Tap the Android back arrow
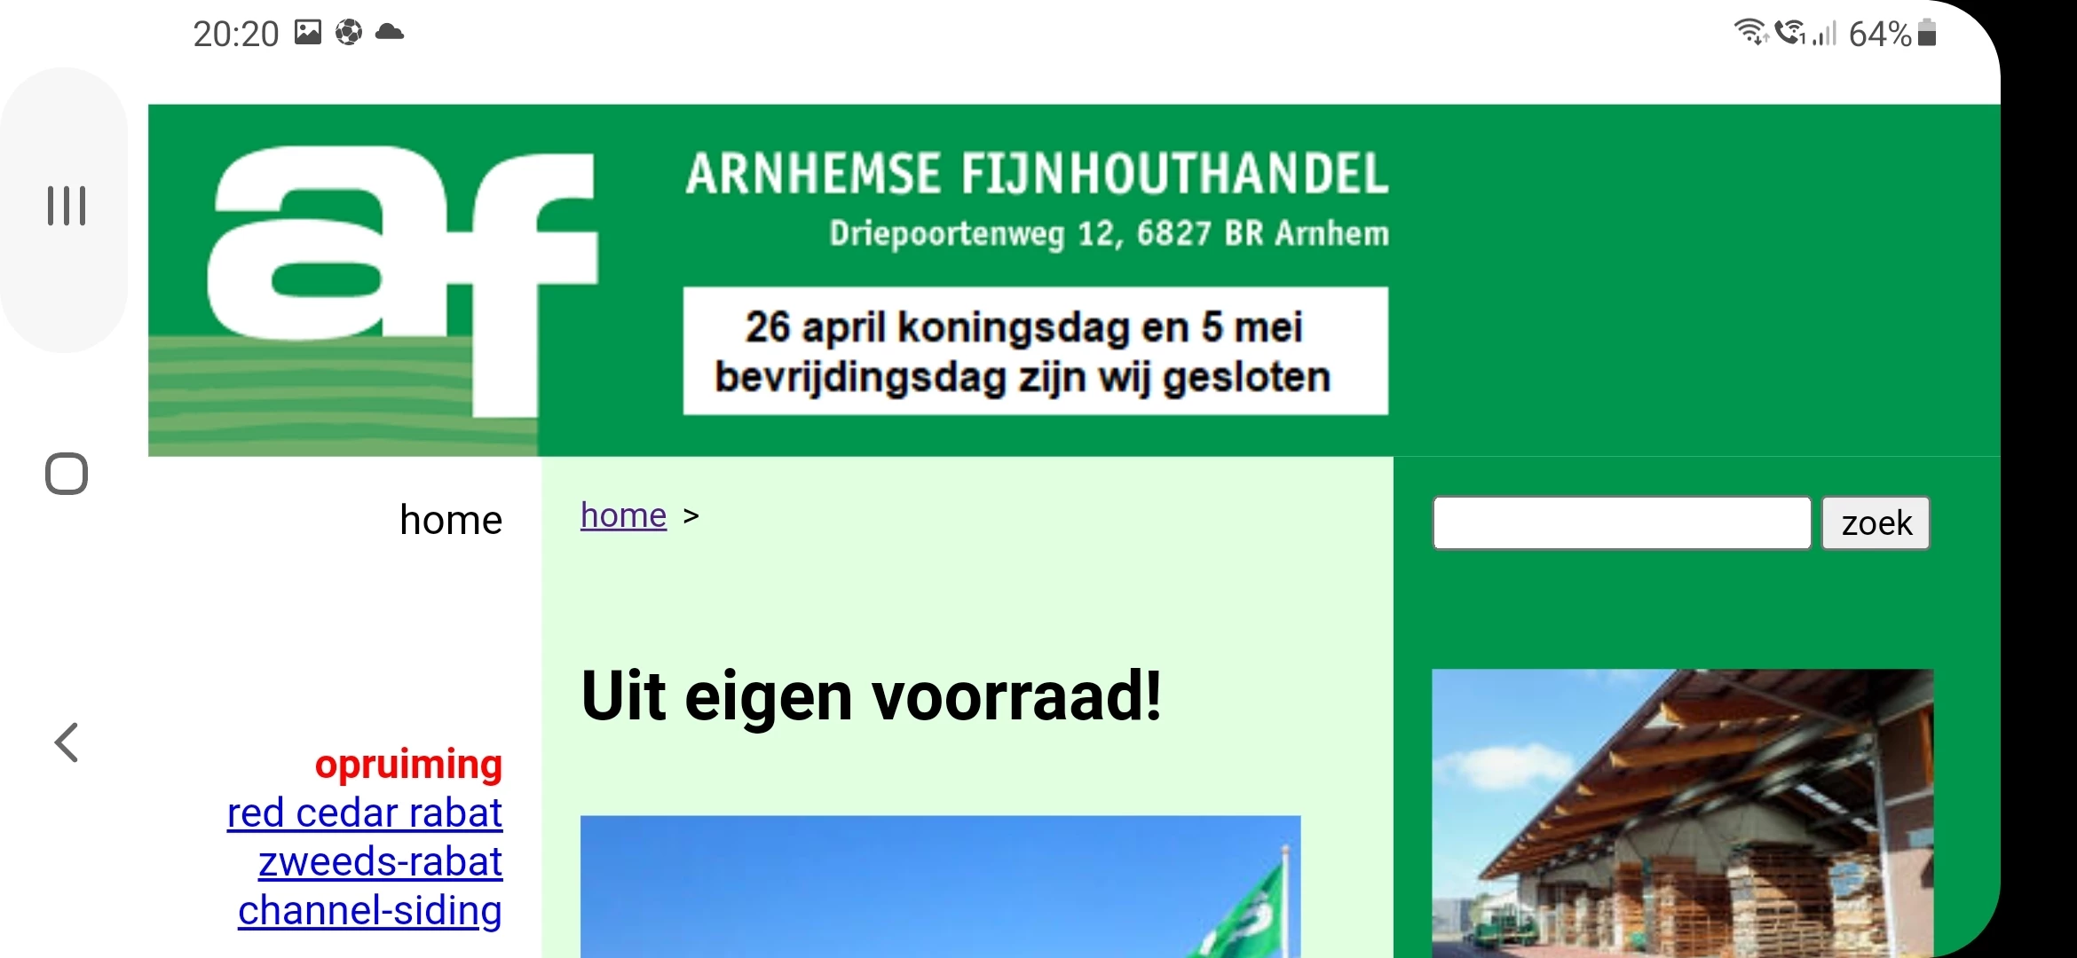 (x=67, y=742)
